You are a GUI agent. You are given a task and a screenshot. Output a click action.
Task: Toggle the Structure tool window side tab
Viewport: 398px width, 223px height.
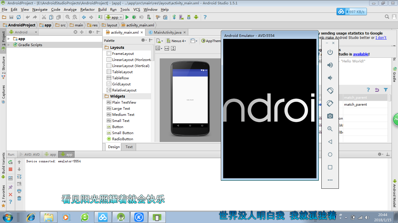click(3, 68)
